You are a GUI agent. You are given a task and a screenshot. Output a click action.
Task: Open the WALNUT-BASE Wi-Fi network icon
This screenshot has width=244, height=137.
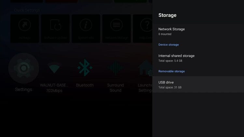pos(54,68)
